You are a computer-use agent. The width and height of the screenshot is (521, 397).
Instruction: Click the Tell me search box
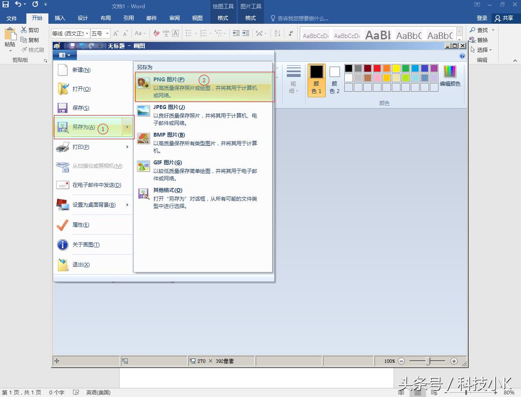pos(302,18)
